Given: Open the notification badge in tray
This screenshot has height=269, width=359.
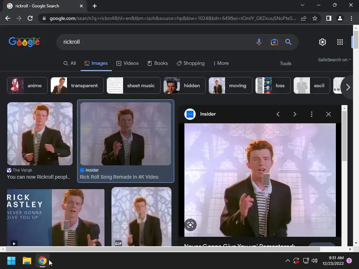Looking at the screenshot, I should click(x=349, y=261).
